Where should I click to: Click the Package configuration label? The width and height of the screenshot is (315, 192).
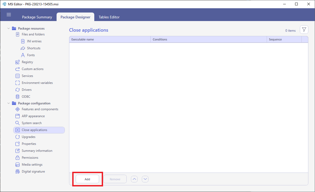(x=34, y=103)
